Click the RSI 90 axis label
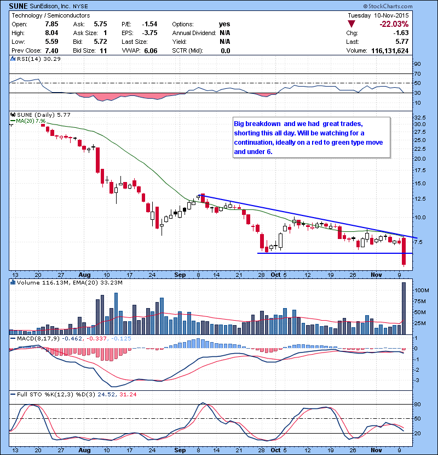The width and height of the screenshot is (438, 455). [x=418, y=64]
